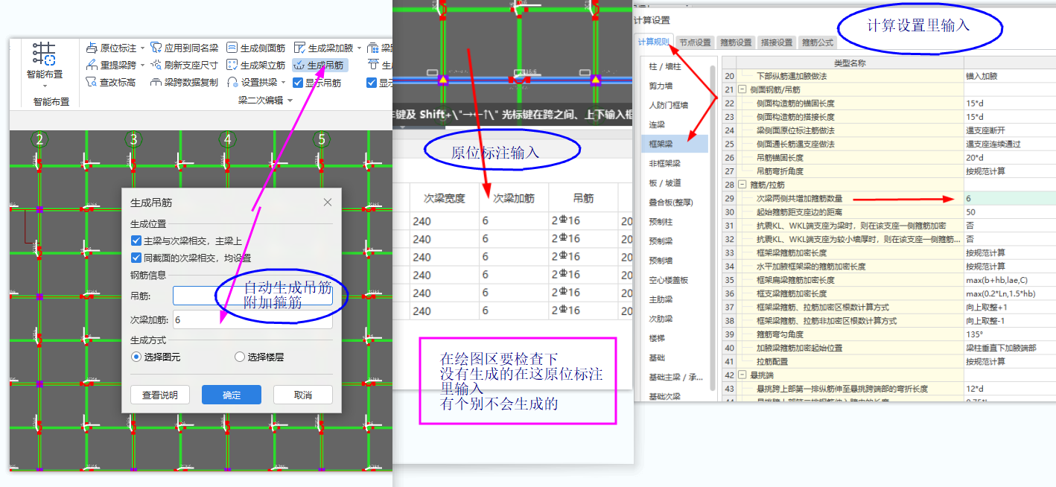1056x487 pixels.
Task: Click the 智能布置 grid icon
Action: coord(45,54)
